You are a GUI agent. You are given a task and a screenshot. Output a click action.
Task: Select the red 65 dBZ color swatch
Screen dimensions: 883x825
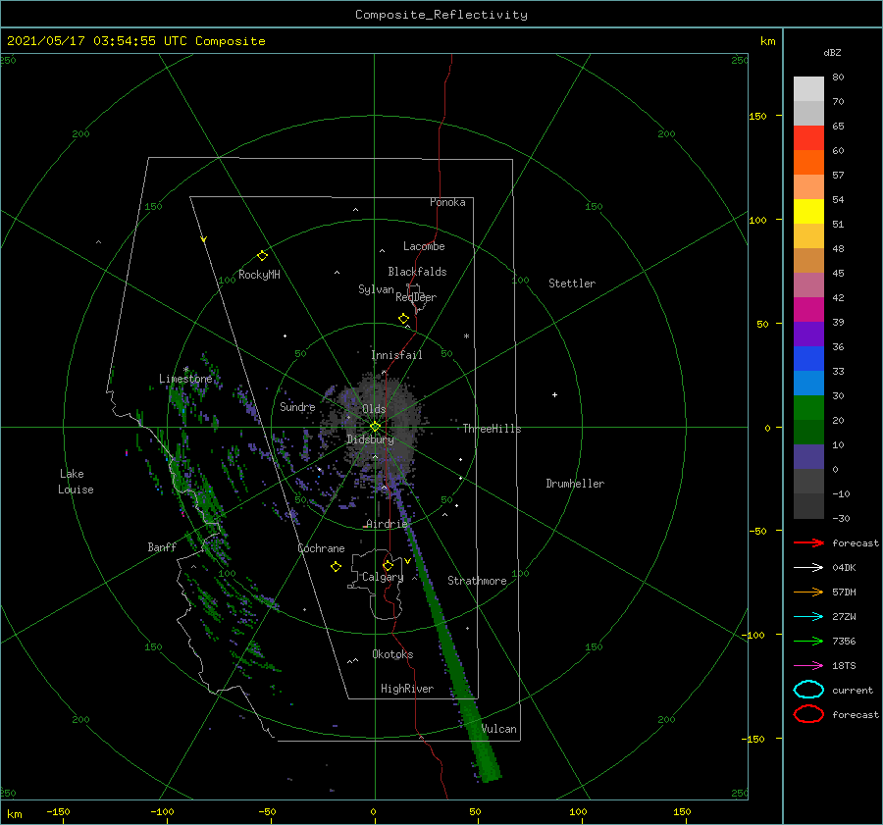point(808,137)
